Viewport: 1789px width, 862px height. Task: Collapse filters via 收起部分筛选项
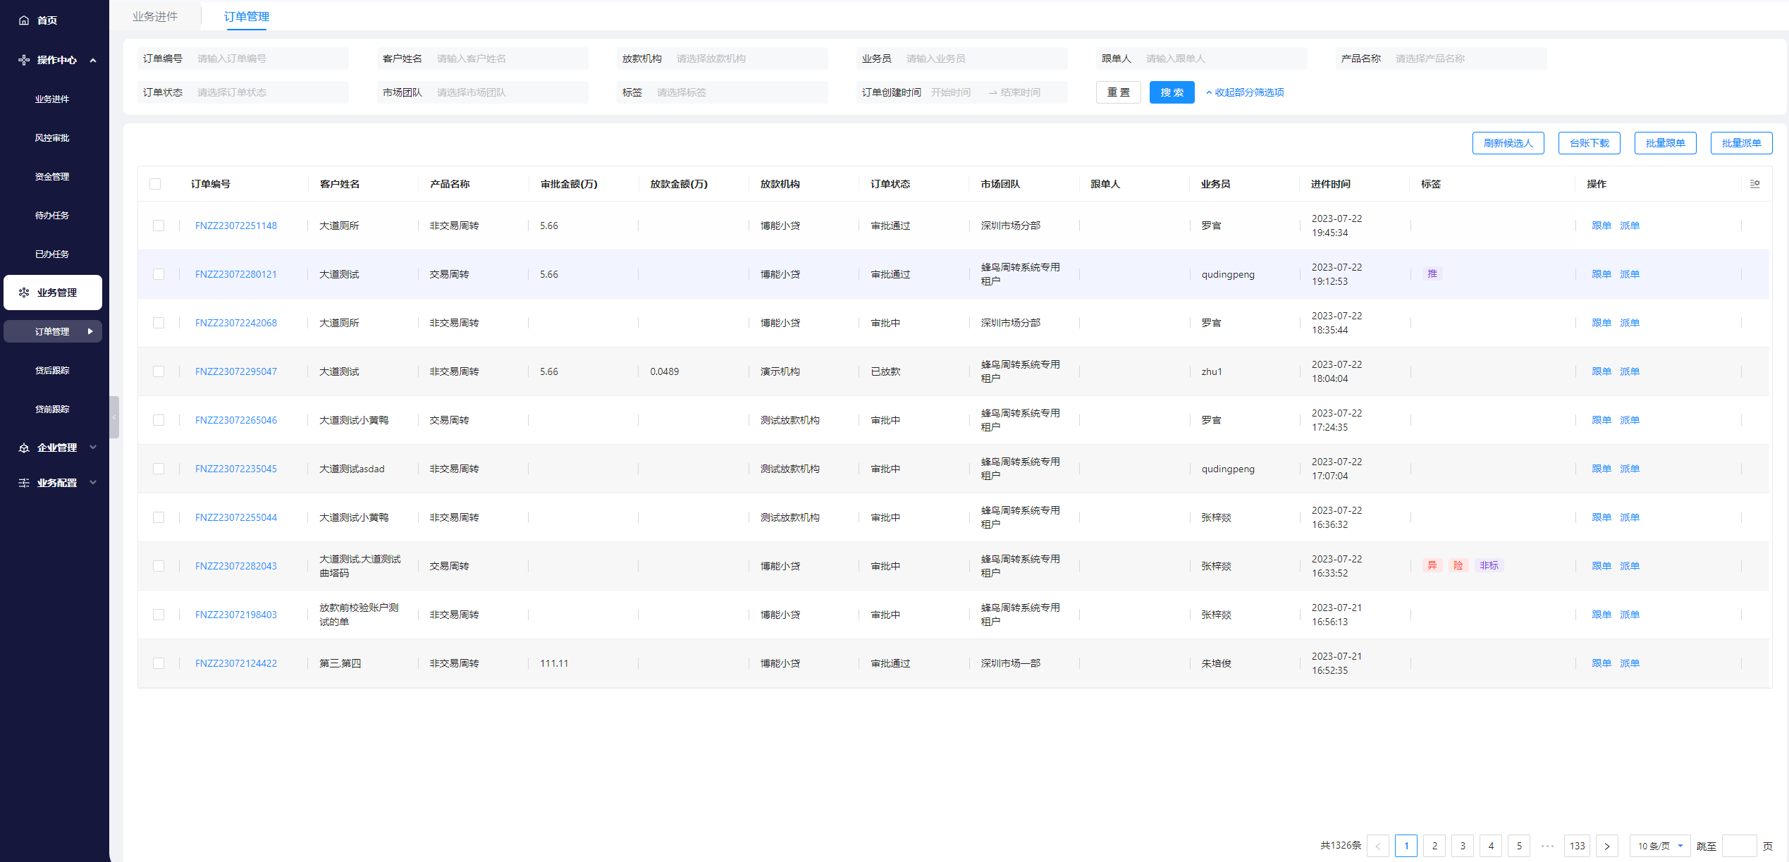coord(1245,92)
